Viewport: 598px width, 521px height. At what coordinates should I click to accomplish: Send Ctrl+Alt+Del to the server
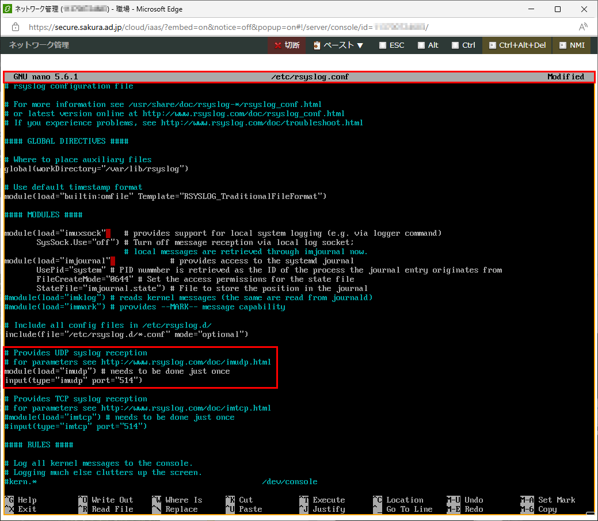(x=517, y=45)
